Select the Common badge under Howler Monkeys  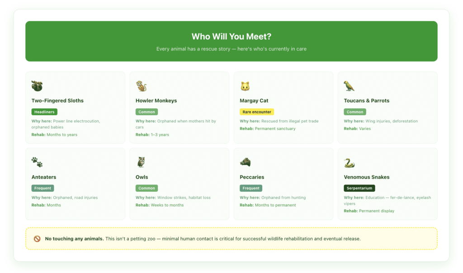pyautogui.click(x=146, y=112)
